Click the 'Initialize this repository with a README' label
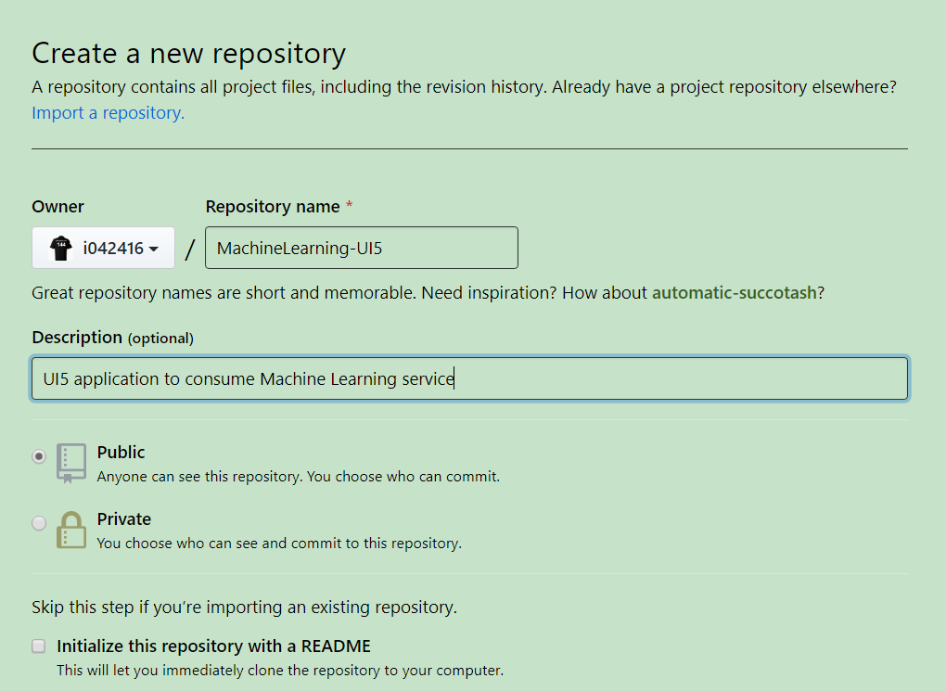946x691 pixels. point(213,646)
